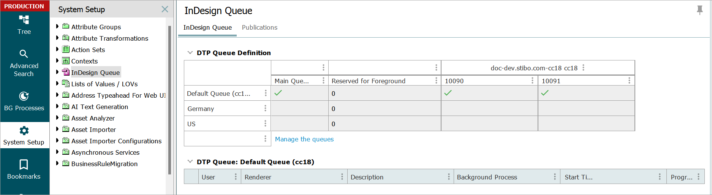Open options menu for doc-dev.stibo.com-cc18 header
Image resolution: width=712 pixels, height=195 pixels.
(x=584, y=68)
